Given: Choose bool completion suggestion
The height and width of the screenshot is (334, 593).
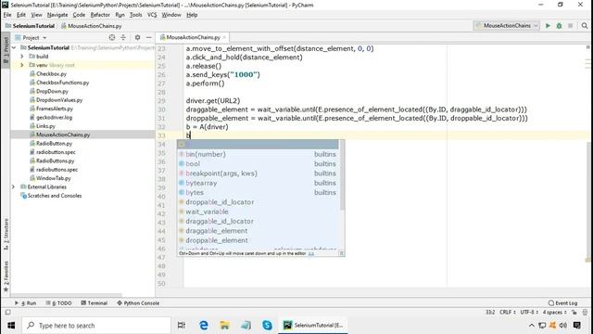Looking at the screenshot, I should coord(258,163).
